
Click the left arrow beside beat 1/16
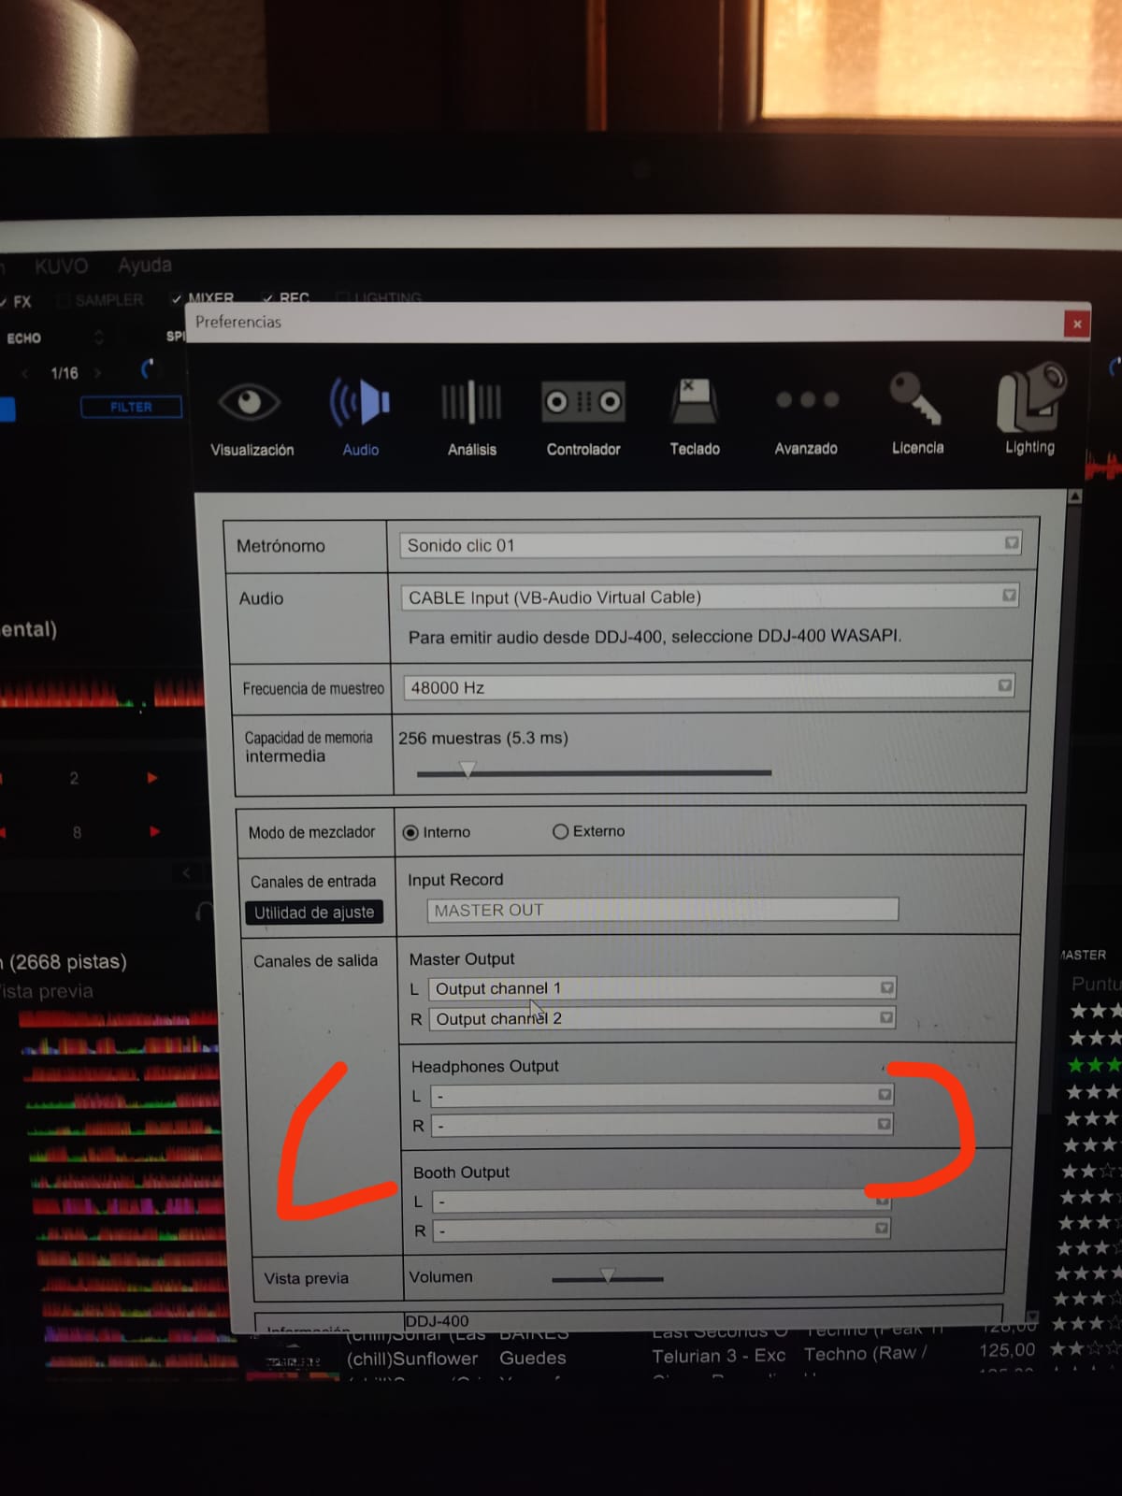(25, 373)
